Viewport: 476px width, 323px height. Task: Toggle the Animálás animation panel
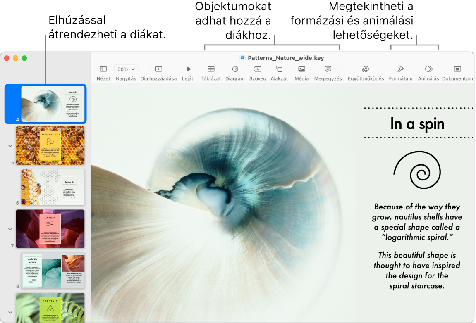tap(428, 71)
